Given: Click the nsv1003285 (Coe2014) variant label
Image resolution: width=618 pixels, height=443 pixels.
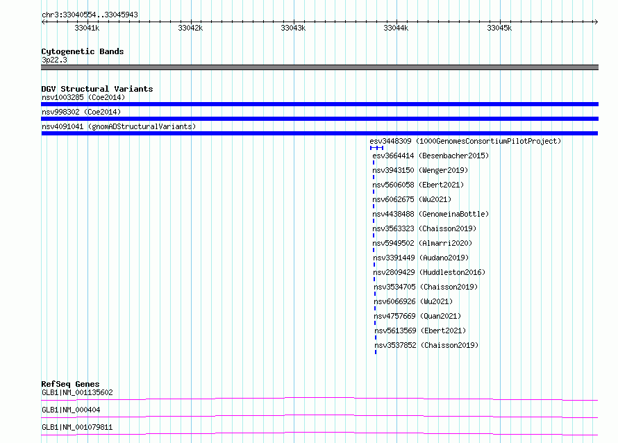Looking at the screenshot, I should [x=83, y=97].
